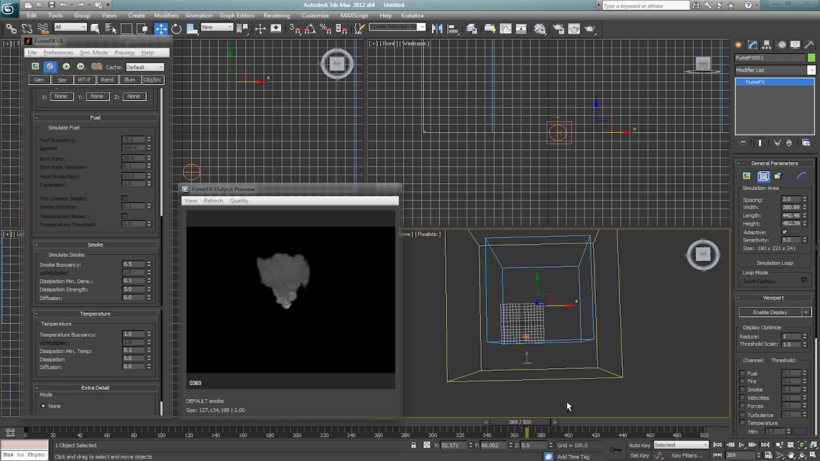Click the Unlink Selection tool
The height and width of the screenshot is (461, 820).
27,28
